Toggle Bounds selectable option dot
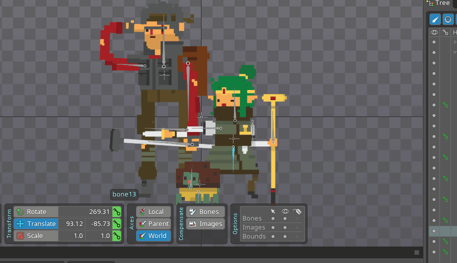Screen dimensions: 457x263 pyautogui.click(x=273, y=236)
